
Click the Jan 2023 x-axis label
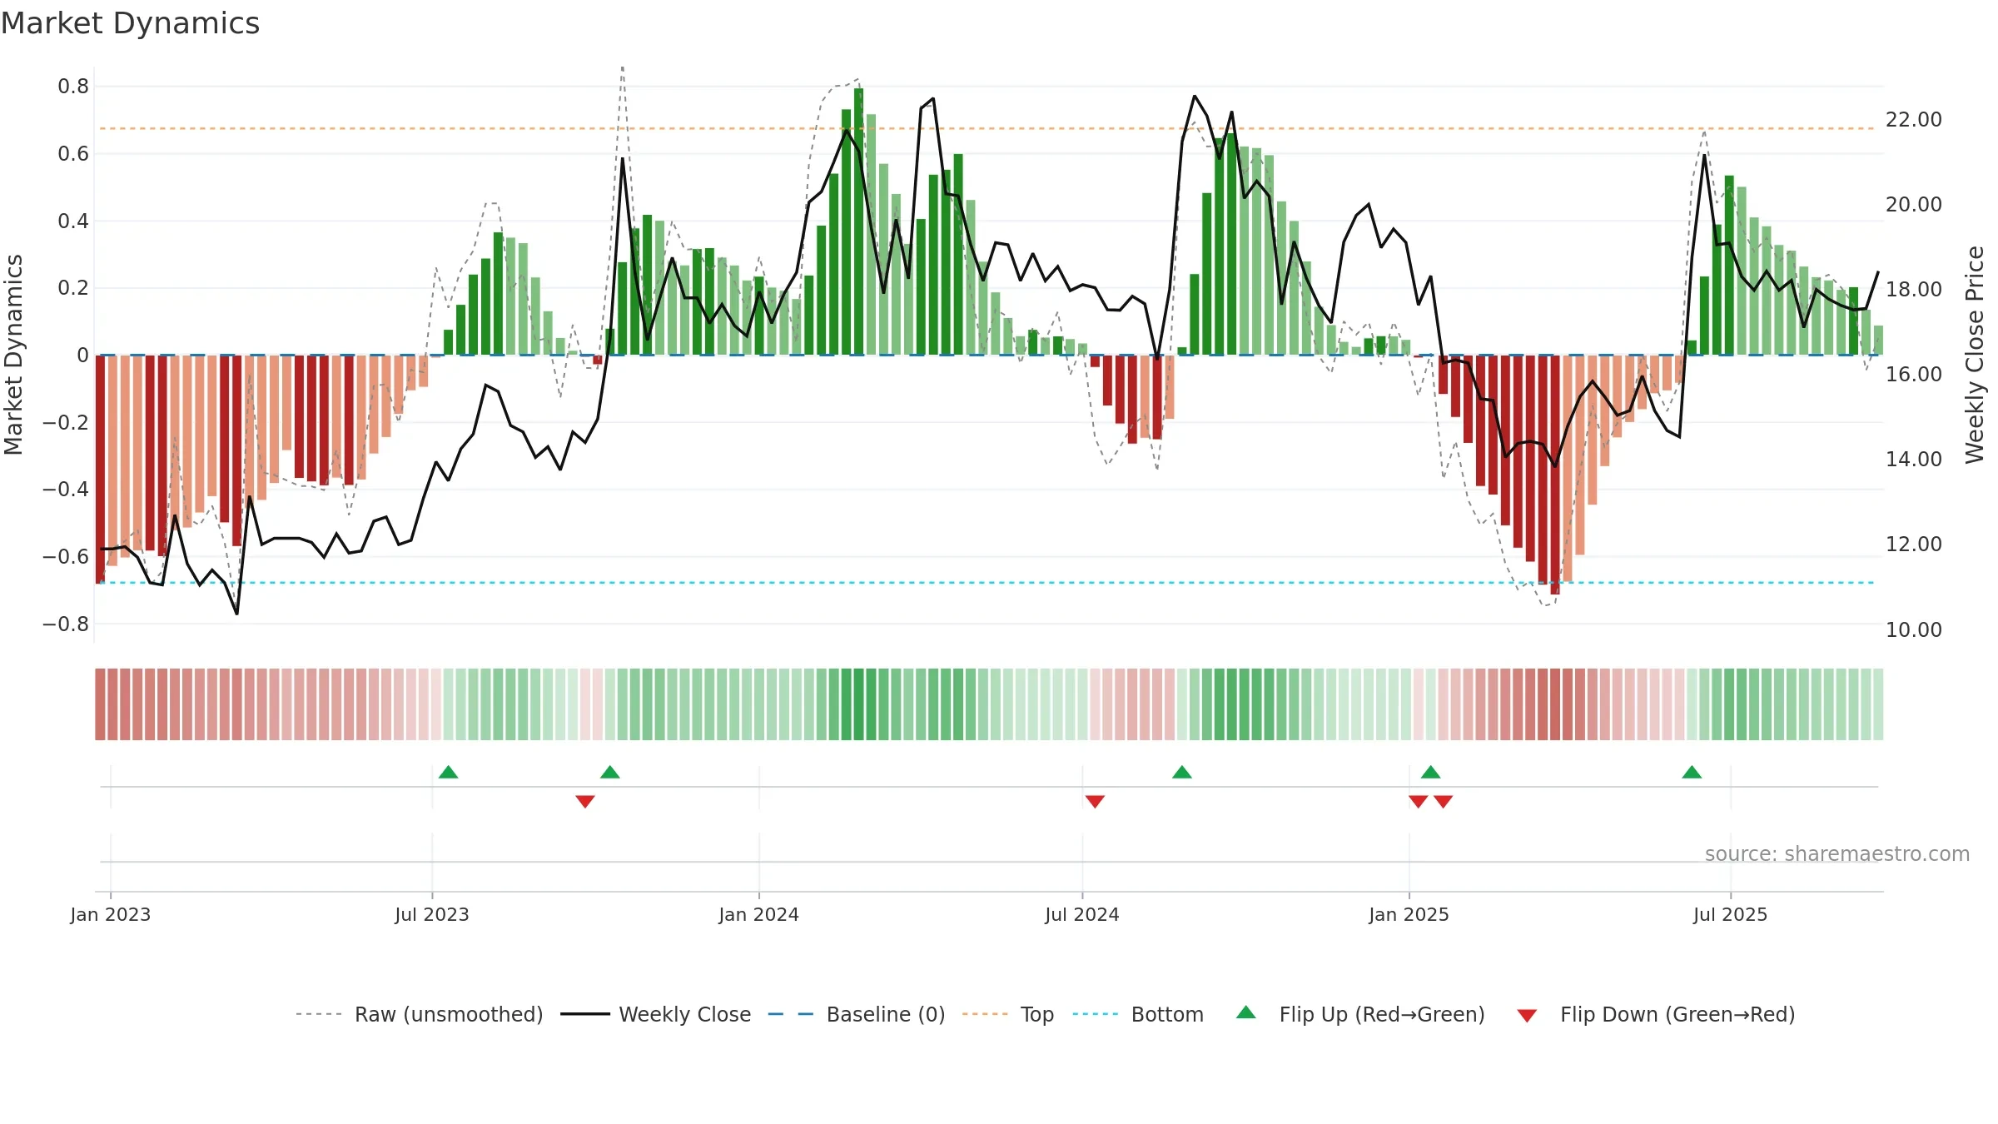111,914
